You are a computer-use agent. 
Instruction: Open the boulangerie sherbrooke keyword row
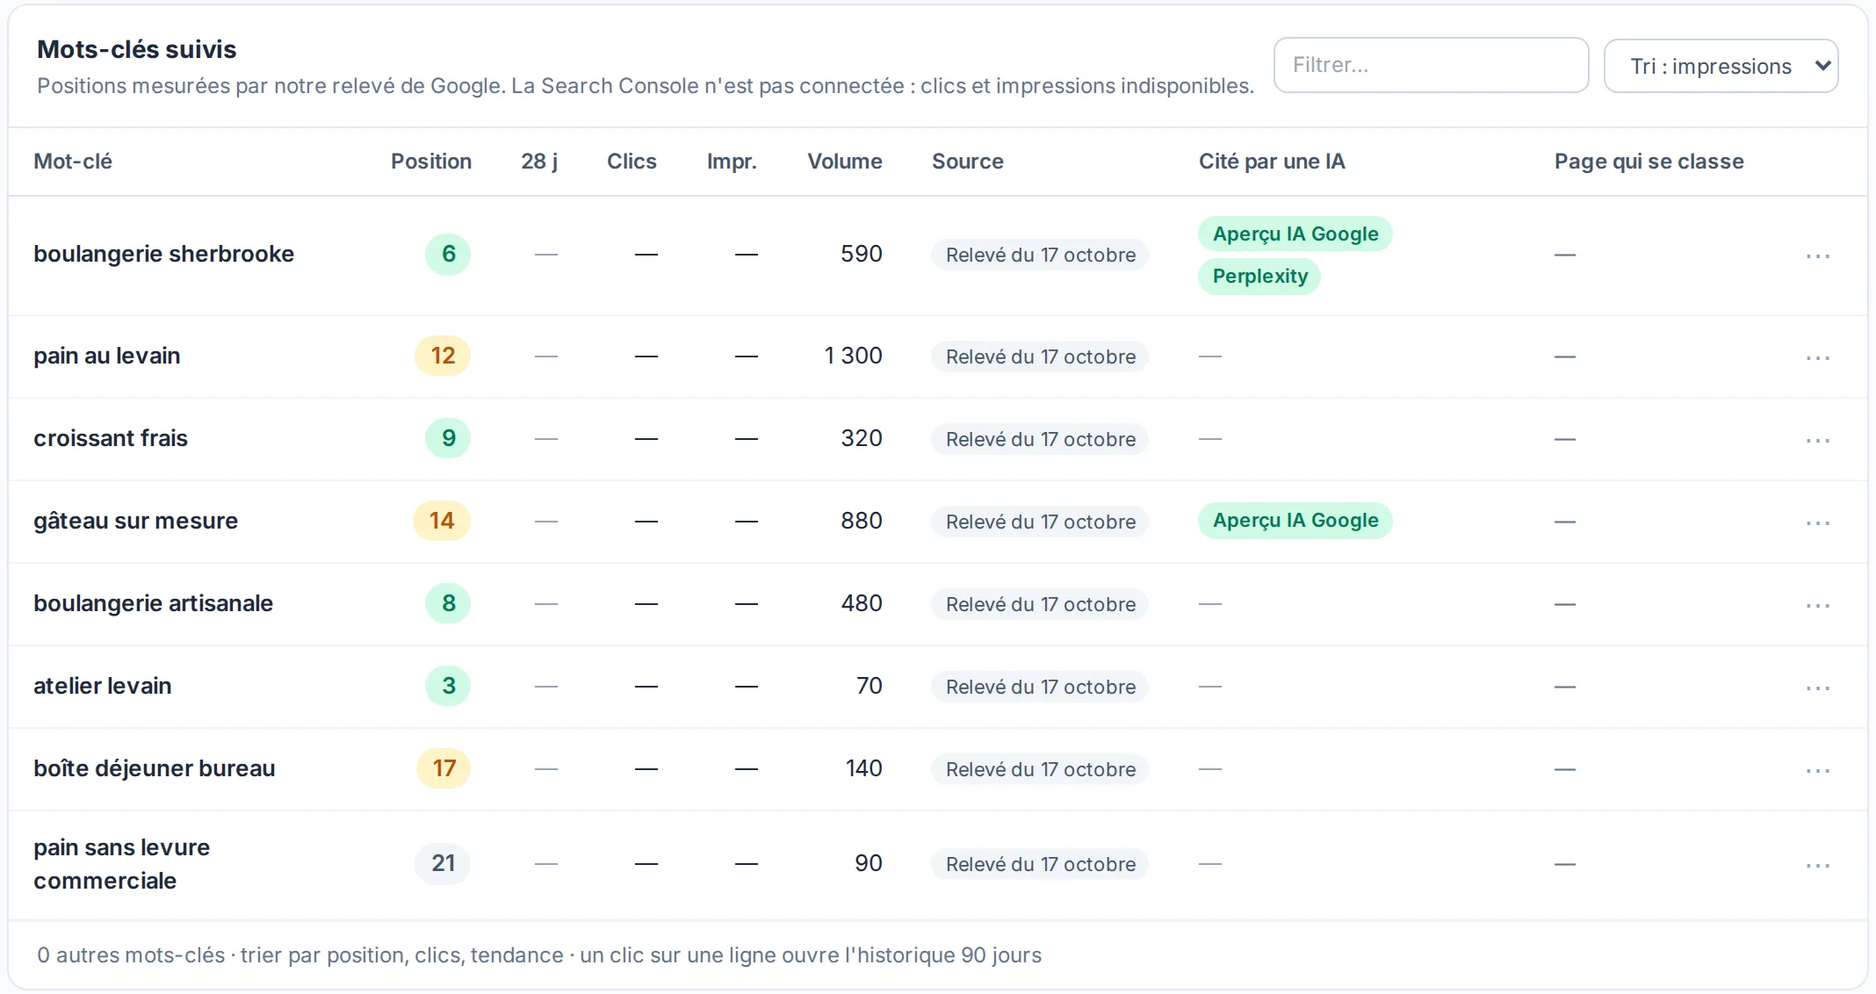pyautogui.click(x=938, y=255)
